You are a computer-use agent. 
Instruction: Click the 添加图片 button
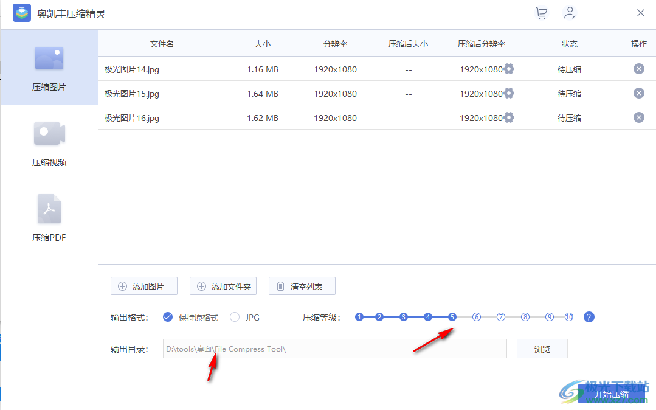point(144,286)
